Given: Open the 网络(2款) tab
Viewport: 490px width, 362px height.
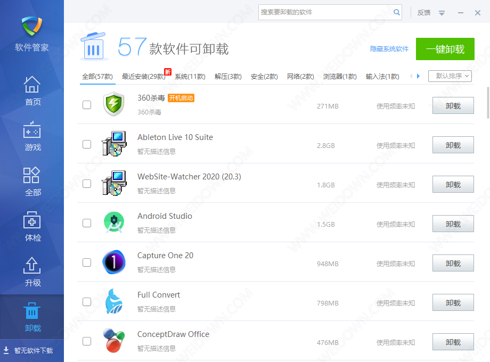Looking at the screenshot, I should pyautogui.click(x=300, y=77).
